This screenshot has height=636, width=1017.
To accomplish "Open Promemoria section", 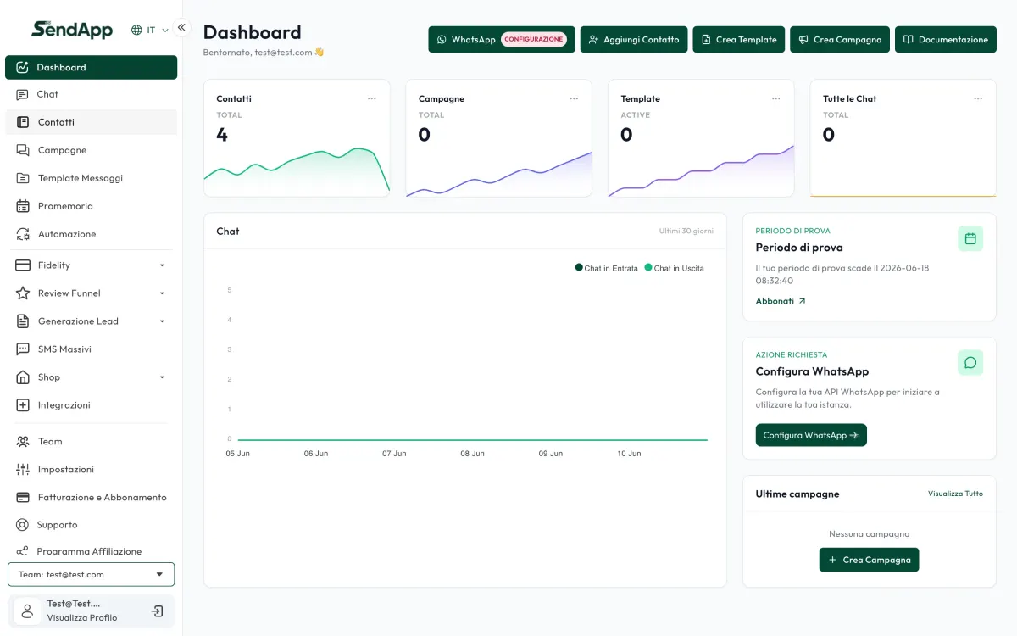I will [92, 206].
